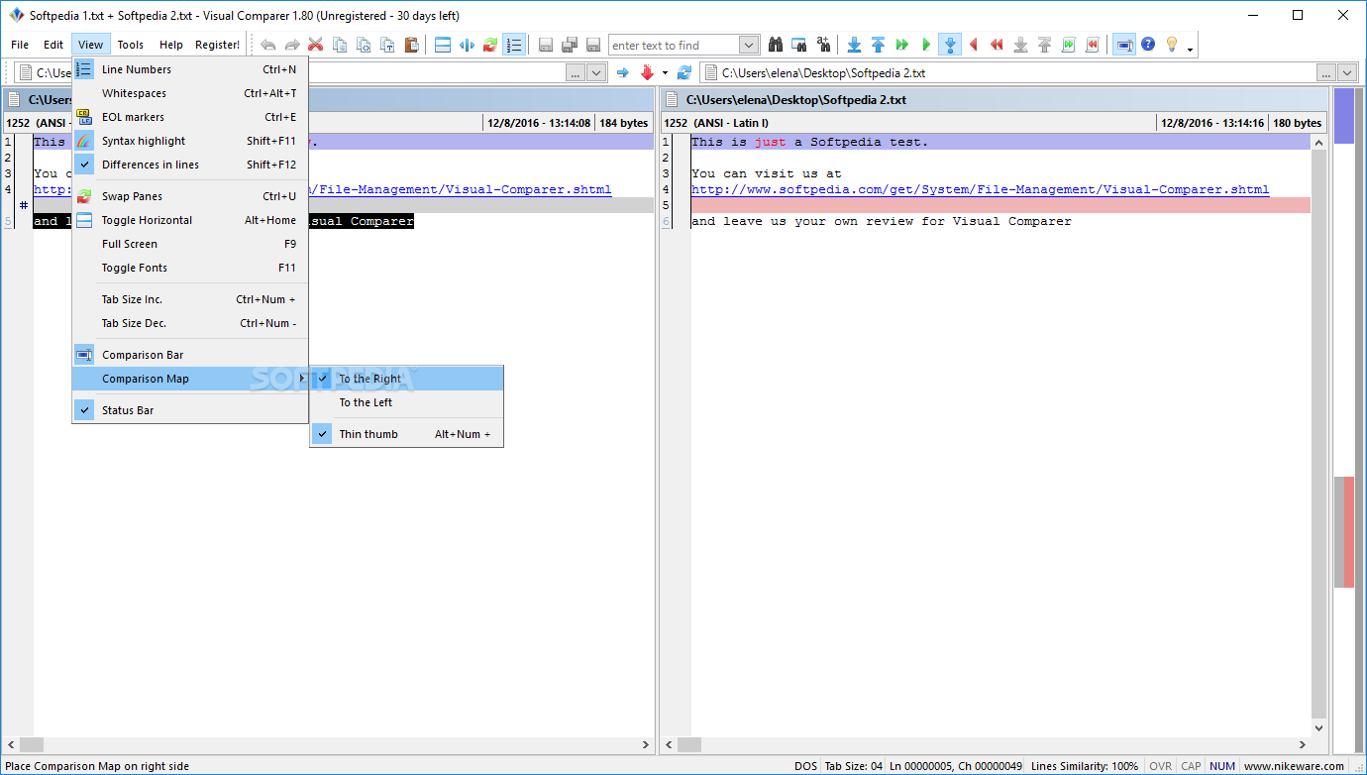Click the Swap Panes toolbar icon
Viewport: 1367px width, 775px height.
(490, 45)
